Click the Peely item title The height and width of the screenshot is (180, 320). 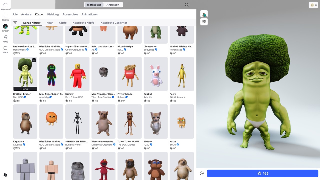pos(173,94)
